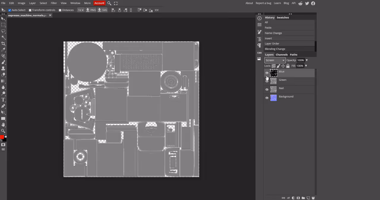Open the Screen blend mode dropdown
The image size is (380, 200).
click(275, 60)
